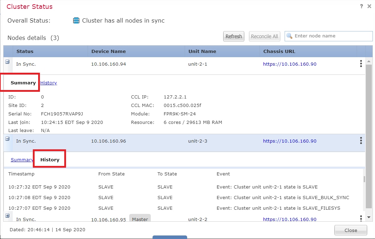The width and height of the screenshot is (375, 239).
Task: Open the kebab menu for unit-2-2
Action: tap(361, 218)
